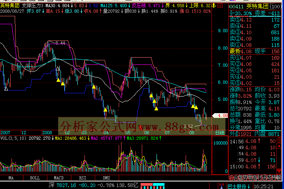
Task: Click the red-and-cyan bar indicator in status bar
Action: [x=153, y=186]
